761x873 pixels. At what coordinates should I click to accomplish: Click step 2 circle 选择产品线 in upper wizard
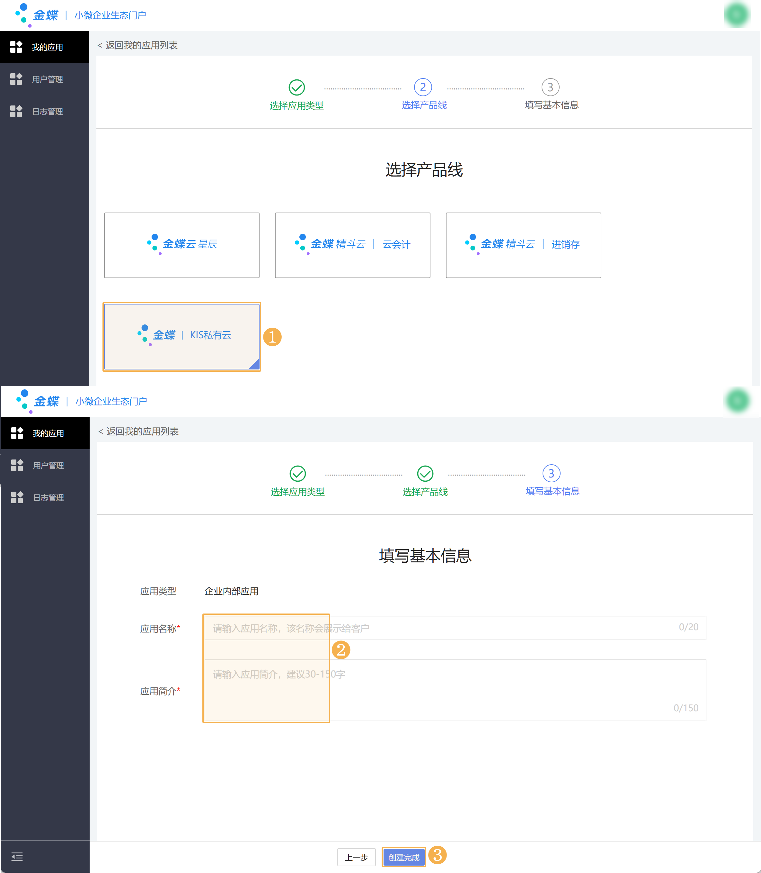[423, 87]
